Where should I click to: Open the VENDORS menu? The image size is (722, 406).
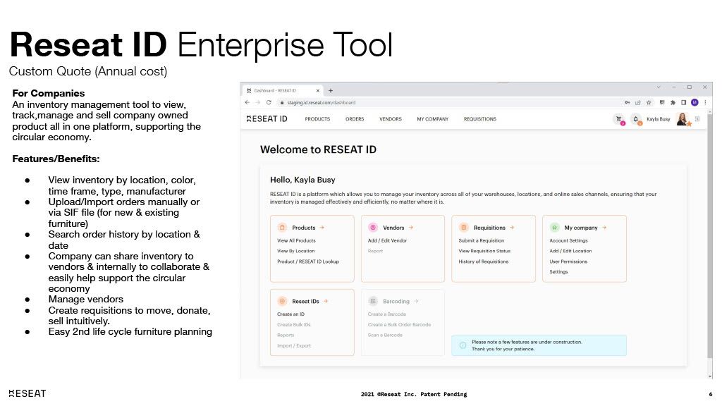coord(391,119)
